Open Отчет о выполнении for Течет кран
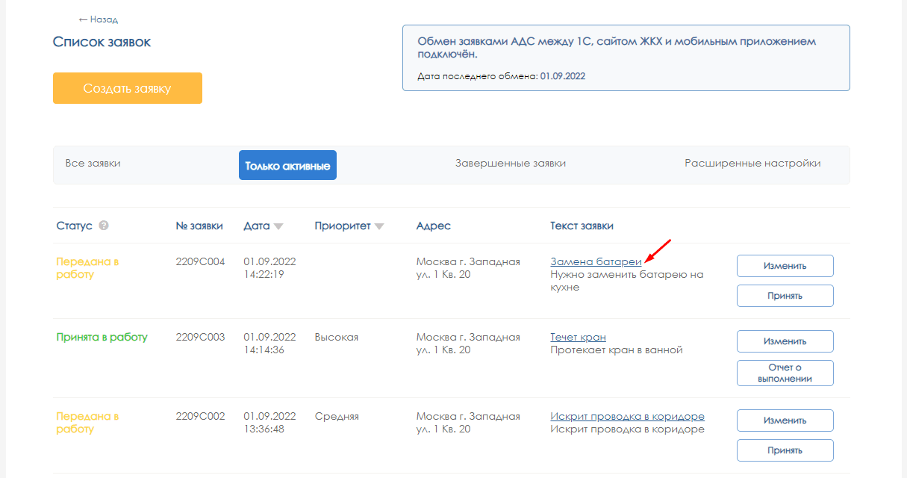 point(785,373)
